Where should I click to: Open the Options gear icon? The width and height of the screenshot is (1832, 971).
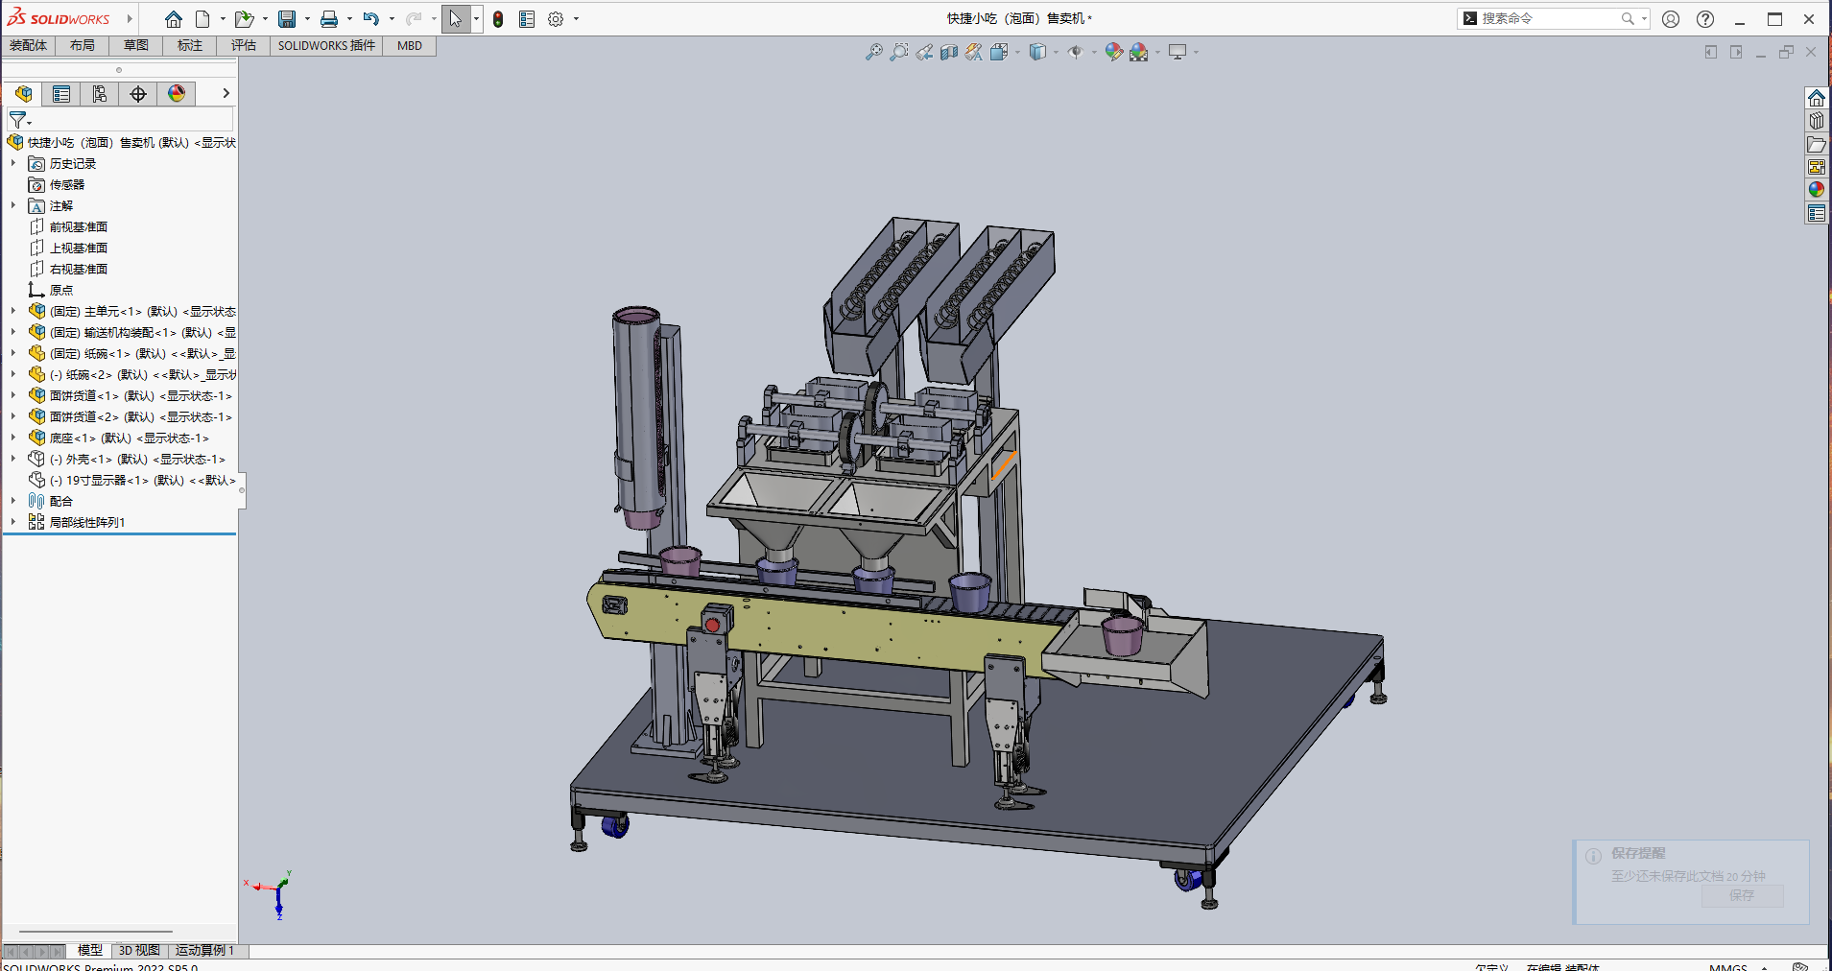[556, 19]
